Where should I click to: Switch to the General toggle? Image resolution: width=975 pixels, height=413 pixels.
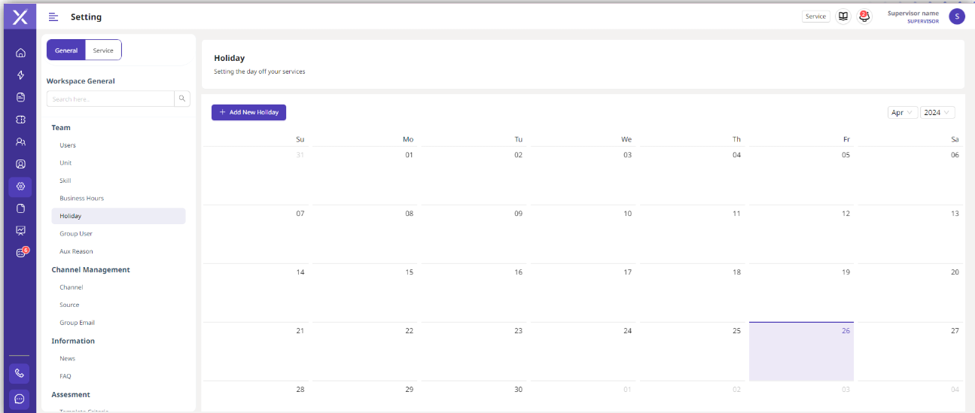(x=66, y=50)
